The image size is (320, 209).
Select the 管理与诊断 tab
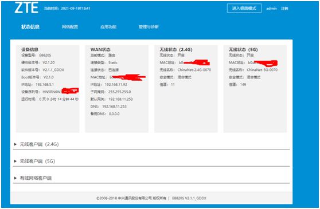pos(149,27)
